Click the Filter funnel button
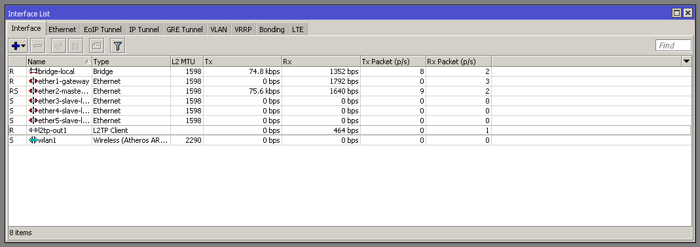Image resolution: width=700 pixels, height=247 pixels. point(117,46)
